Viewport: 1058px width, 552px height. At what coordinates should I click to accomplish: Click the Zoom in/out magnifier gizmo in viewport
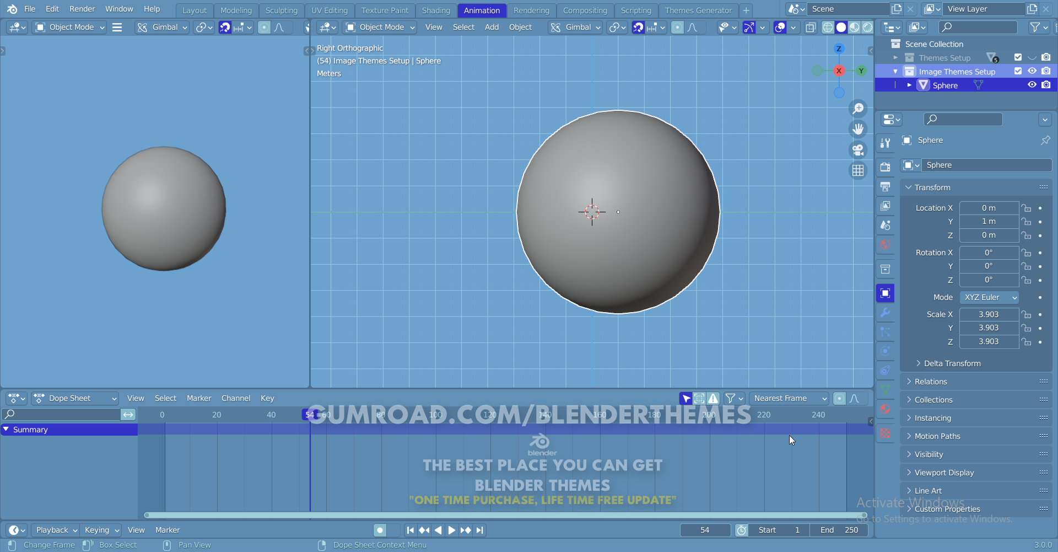(858, 109)
